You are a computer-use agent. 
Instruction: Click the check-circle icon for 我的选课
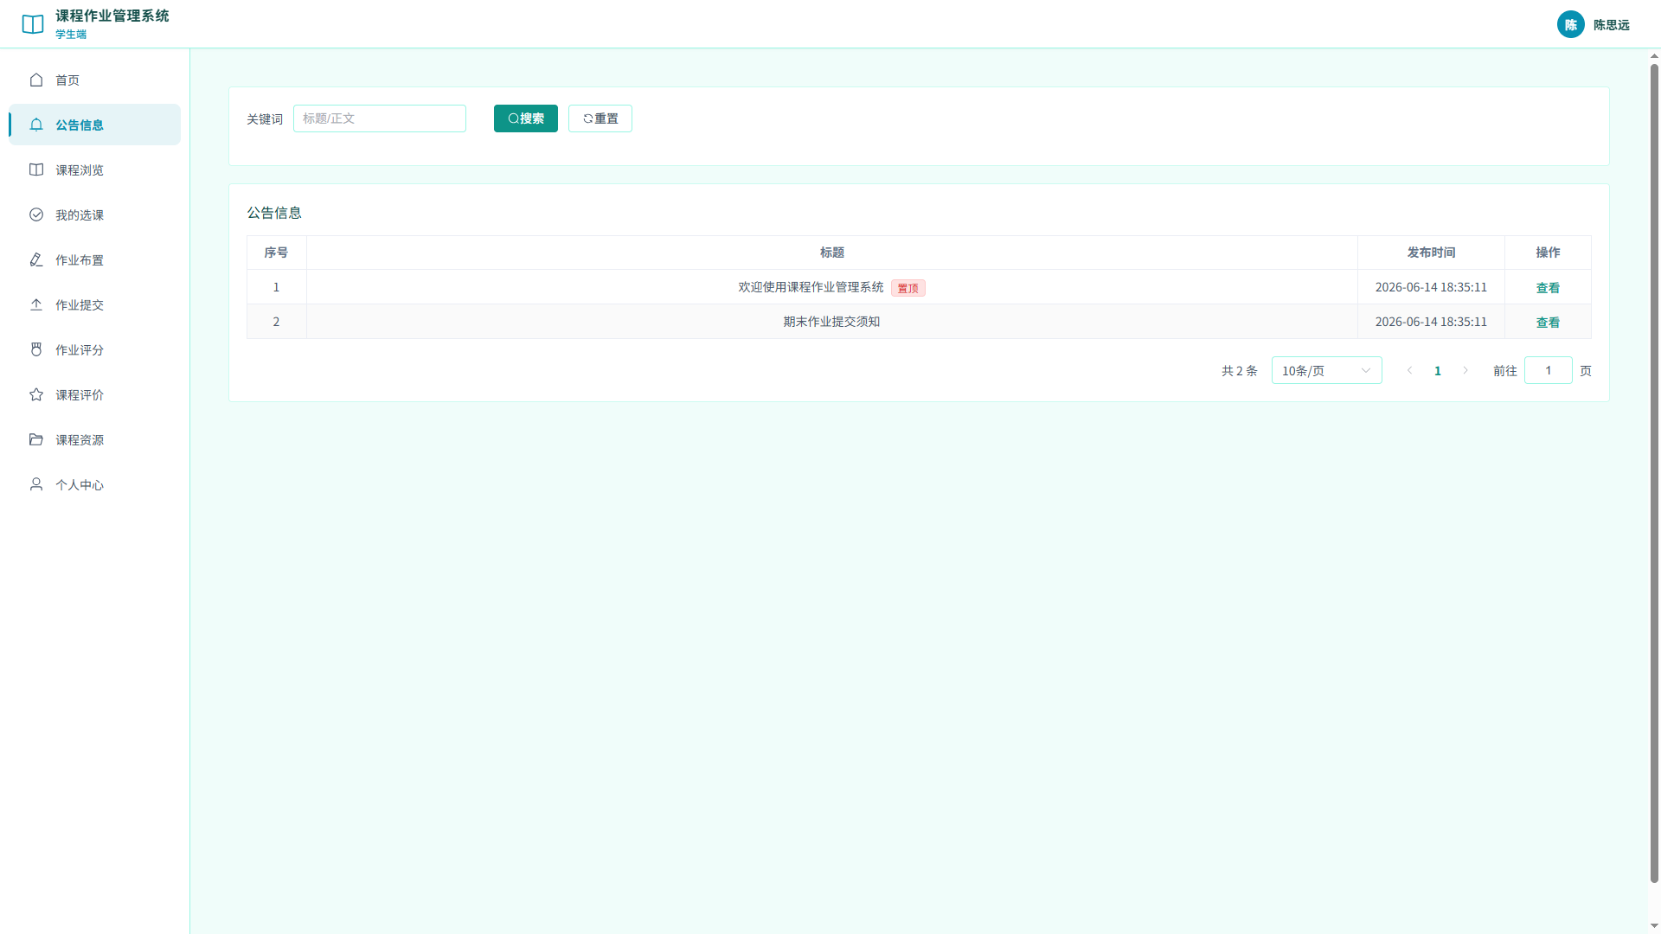click(x=36, y=214)
